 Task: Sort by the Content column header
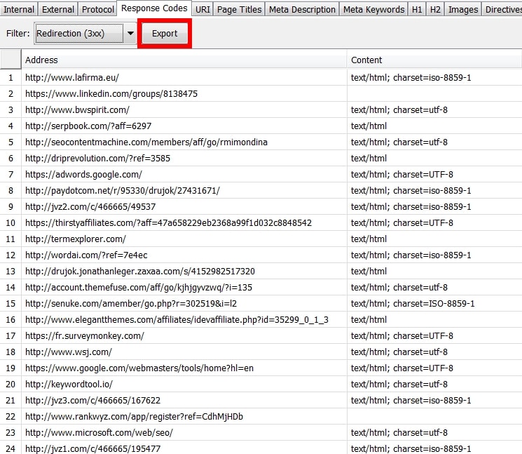pos(434,60)
